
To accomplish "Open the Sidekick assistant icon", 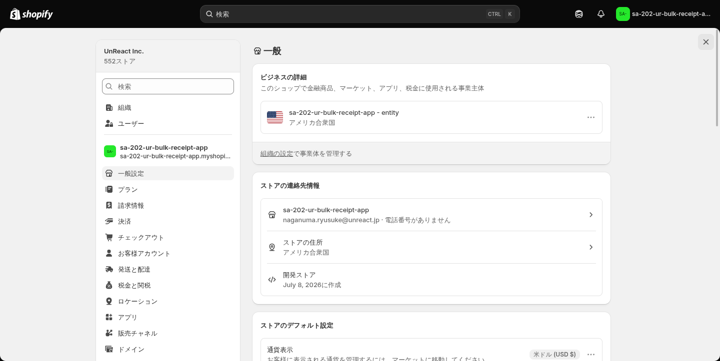I will click(579, 14).
